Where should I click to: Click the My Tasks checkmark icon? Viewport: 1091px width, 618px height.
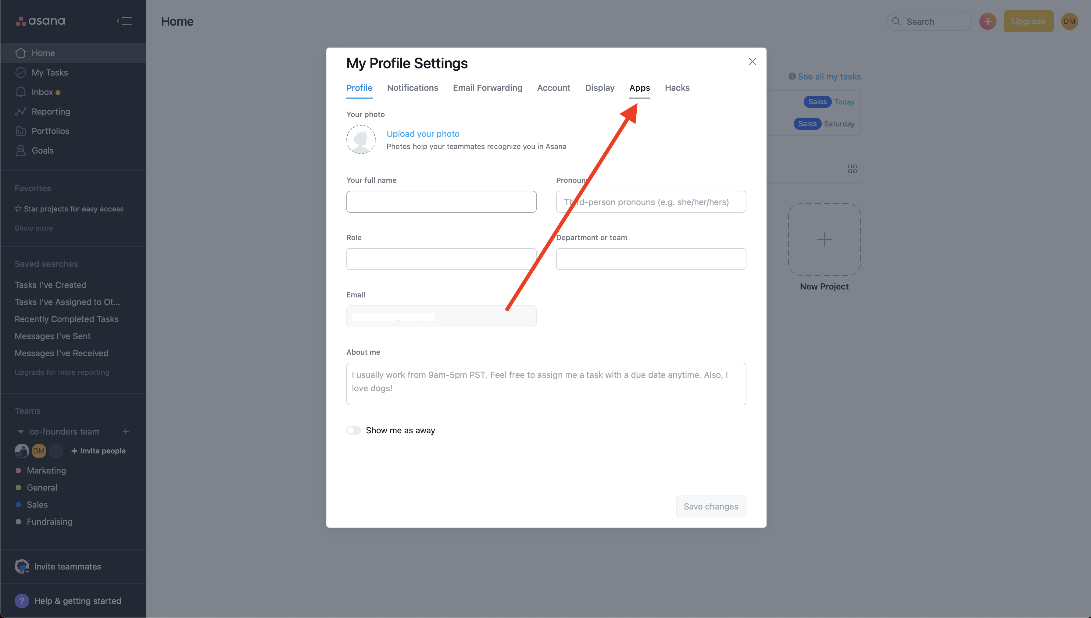(x=20, y=73)
